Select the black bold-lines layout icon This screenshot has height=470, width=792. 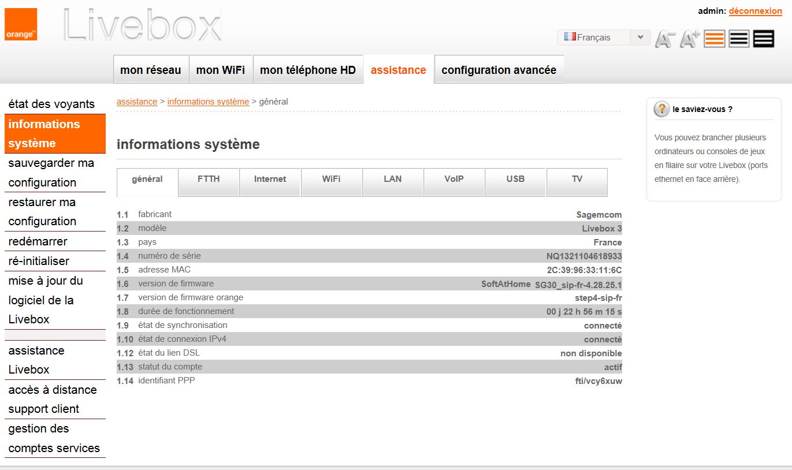pos(764,39)
